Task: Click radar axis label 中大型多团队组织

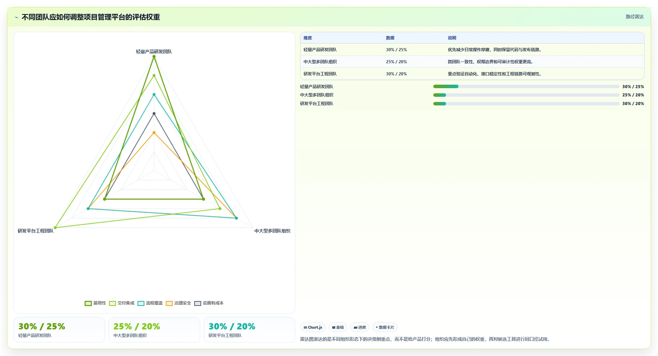Action: 272,231
